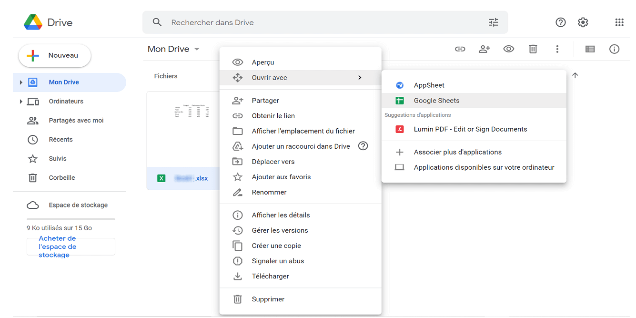
Task: Click the get link toolbar icon
Action: tap(460, 49)
